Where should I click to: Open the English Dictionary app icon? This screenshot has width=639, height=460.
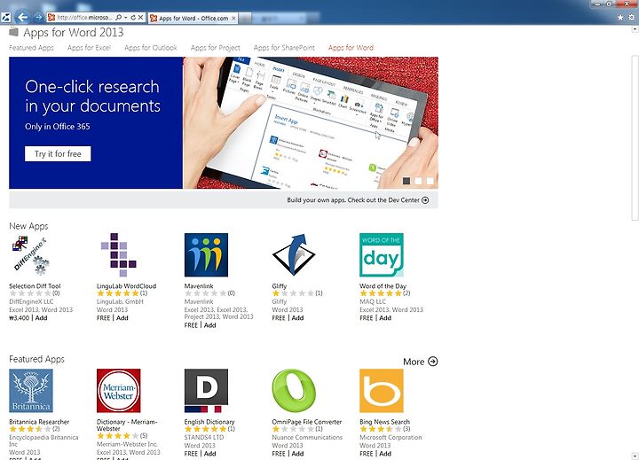[x=206, y=391]
